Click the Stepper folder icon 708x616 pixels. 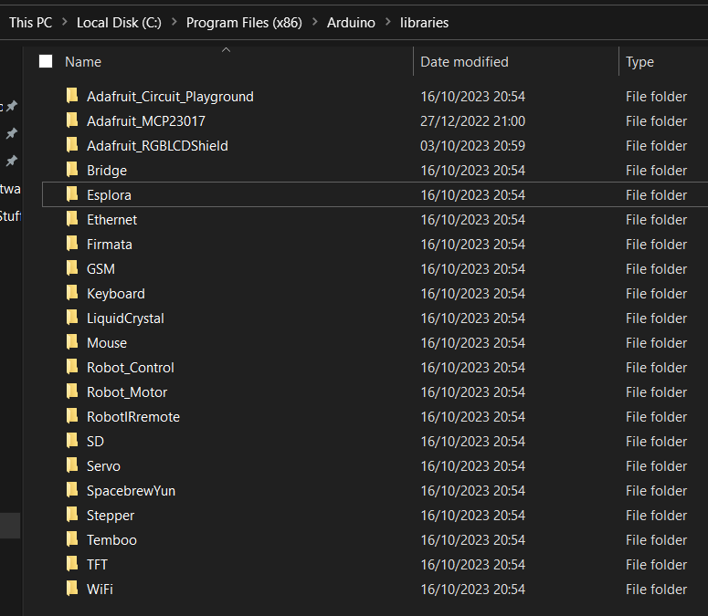[72, 515]
